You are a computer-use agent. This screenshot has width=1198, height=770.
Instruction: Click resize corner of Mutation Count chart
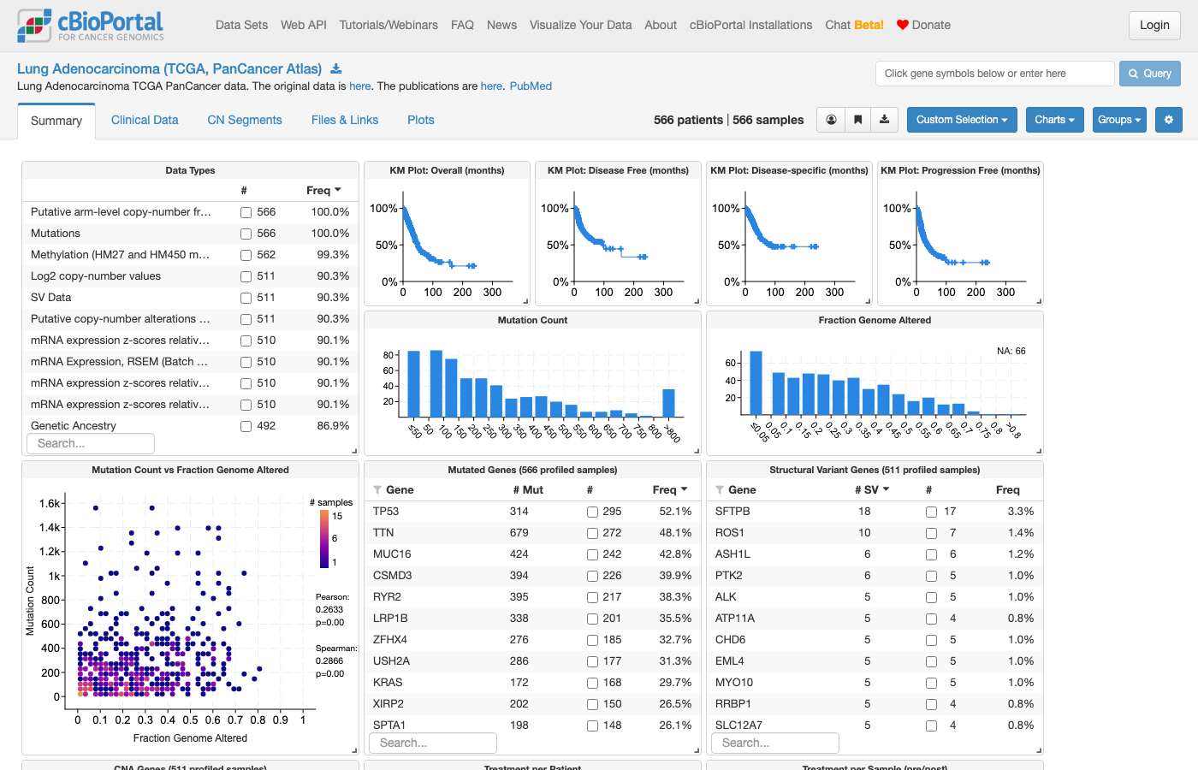click(697, 451)
